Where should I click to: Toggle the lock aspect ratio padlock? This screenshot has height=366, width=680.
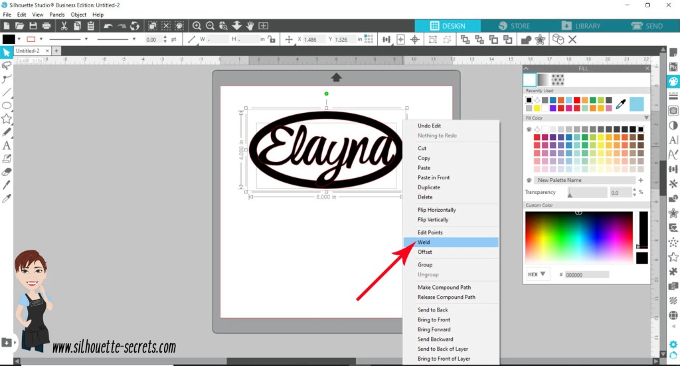point(272,39)
